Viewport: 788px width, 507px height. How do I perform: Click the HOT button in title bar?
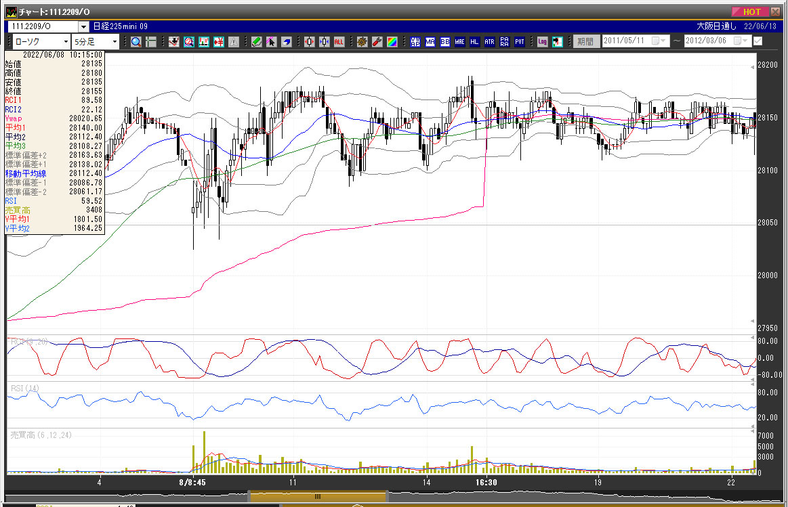[751, 12]
